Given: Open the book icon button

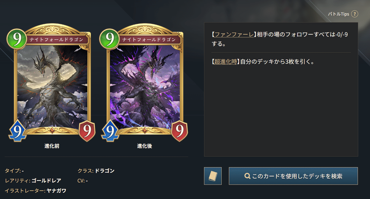Looking at the screenshot, I should click(213, 176).
